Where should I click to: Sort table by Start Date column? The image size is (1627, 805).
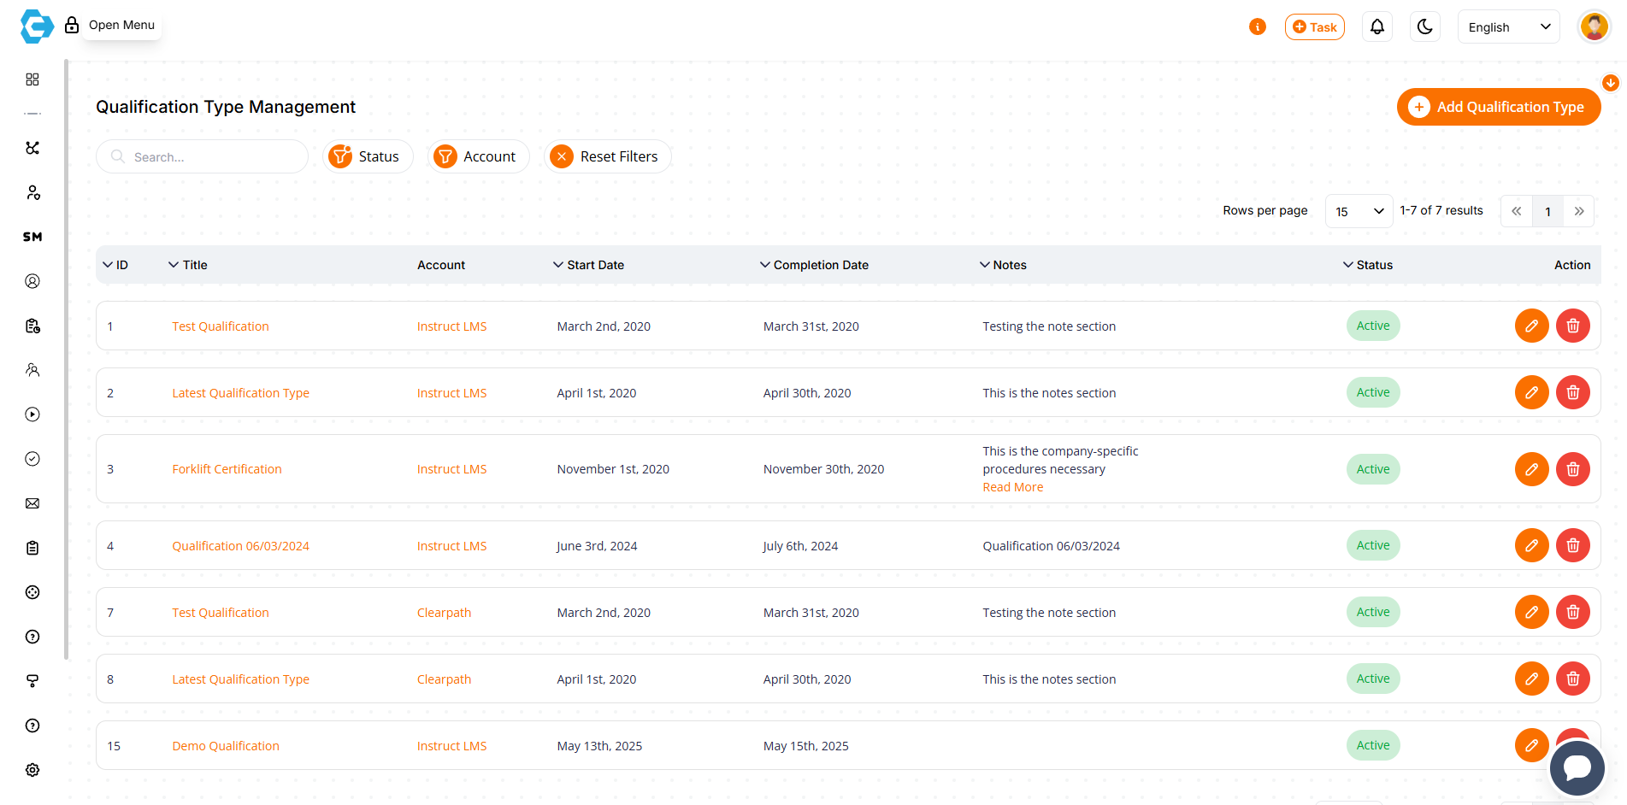[x=588, y=265]
